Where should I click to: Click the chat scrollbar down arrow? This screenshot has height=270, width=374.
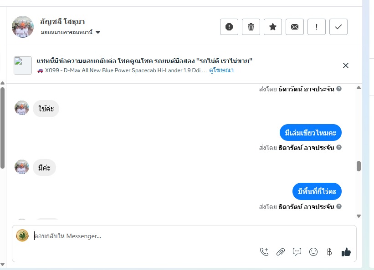click(x=359, y=216)
